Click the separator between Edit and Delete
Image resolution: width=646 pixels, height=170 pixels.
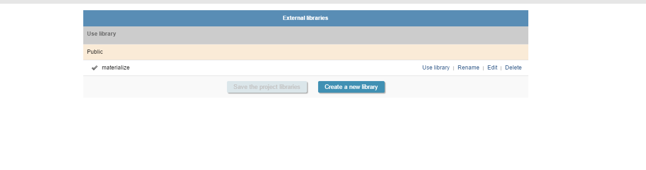coord(501,68)
